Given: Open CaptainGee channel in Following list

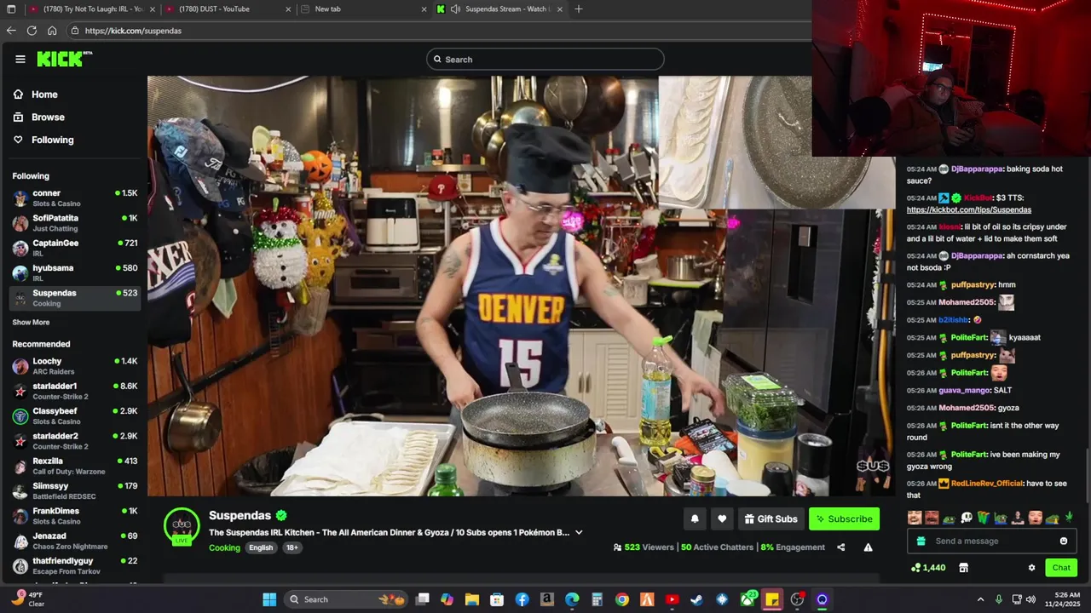Looking at the screenshot, I should click(x=75, y=248).
